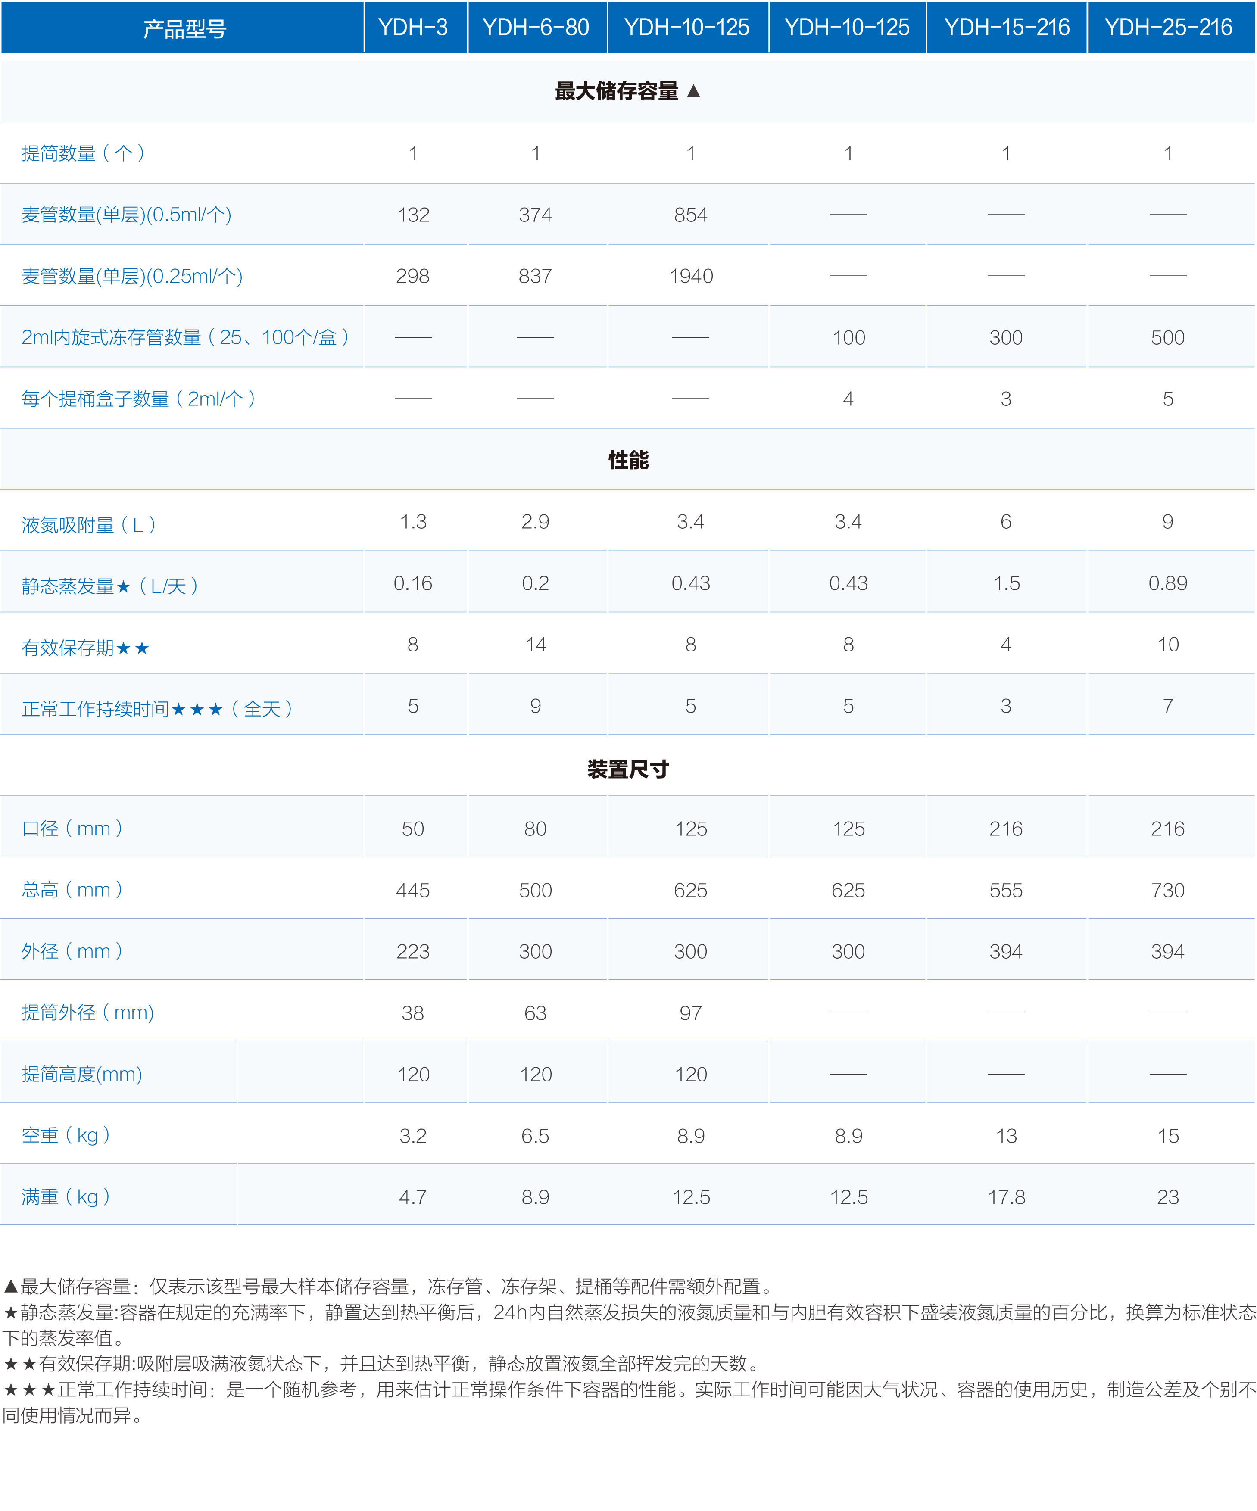Viewport: 1257px width, 1511px height.
Task: Click the value 3.2 in 空重 row
Action: click(413, 1136)
